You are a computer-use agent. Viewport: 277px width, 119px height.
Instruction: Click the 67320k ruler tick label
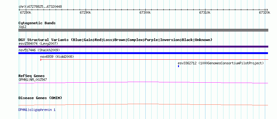click(265, 13)
